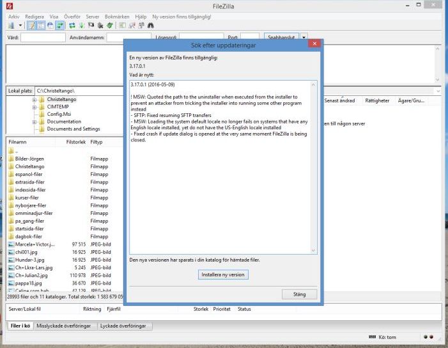Select Hundar-3.jpg image file icon

click(x=11, y=260)
